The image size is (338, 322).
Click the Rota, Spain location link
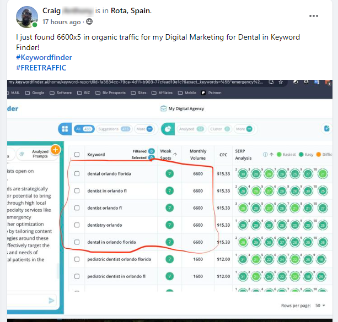pos(131,10)
